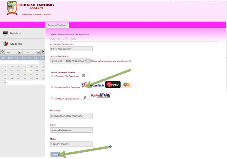
Task: Click the Mobile number input field
Action: (x=71, y=144)
